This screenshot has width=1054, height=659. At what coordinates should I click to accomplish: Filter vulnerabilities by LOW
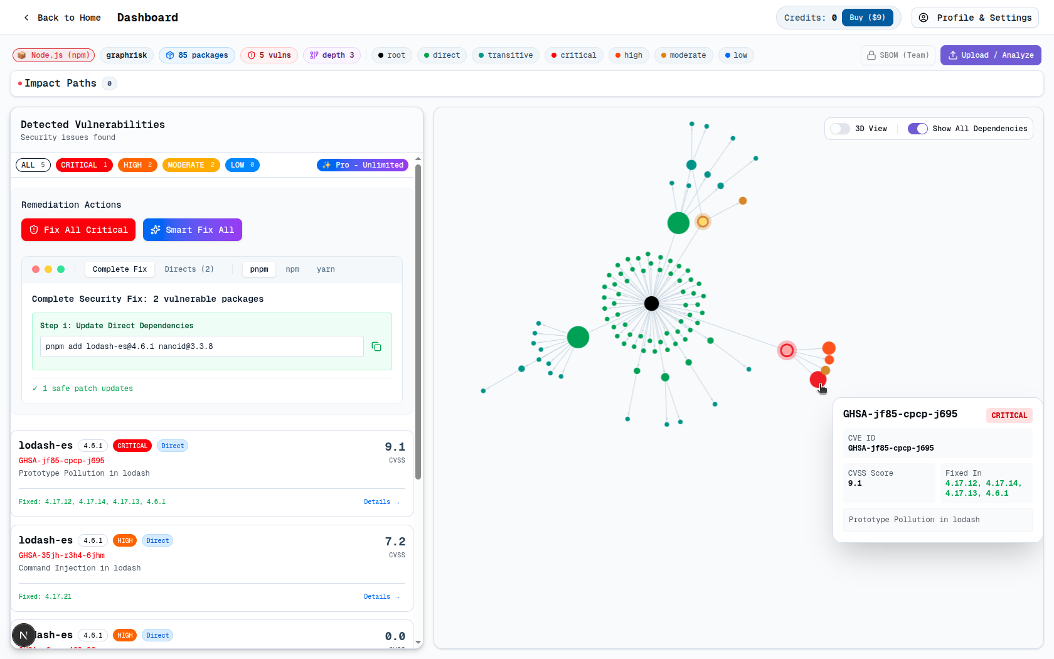pos(242,165)
